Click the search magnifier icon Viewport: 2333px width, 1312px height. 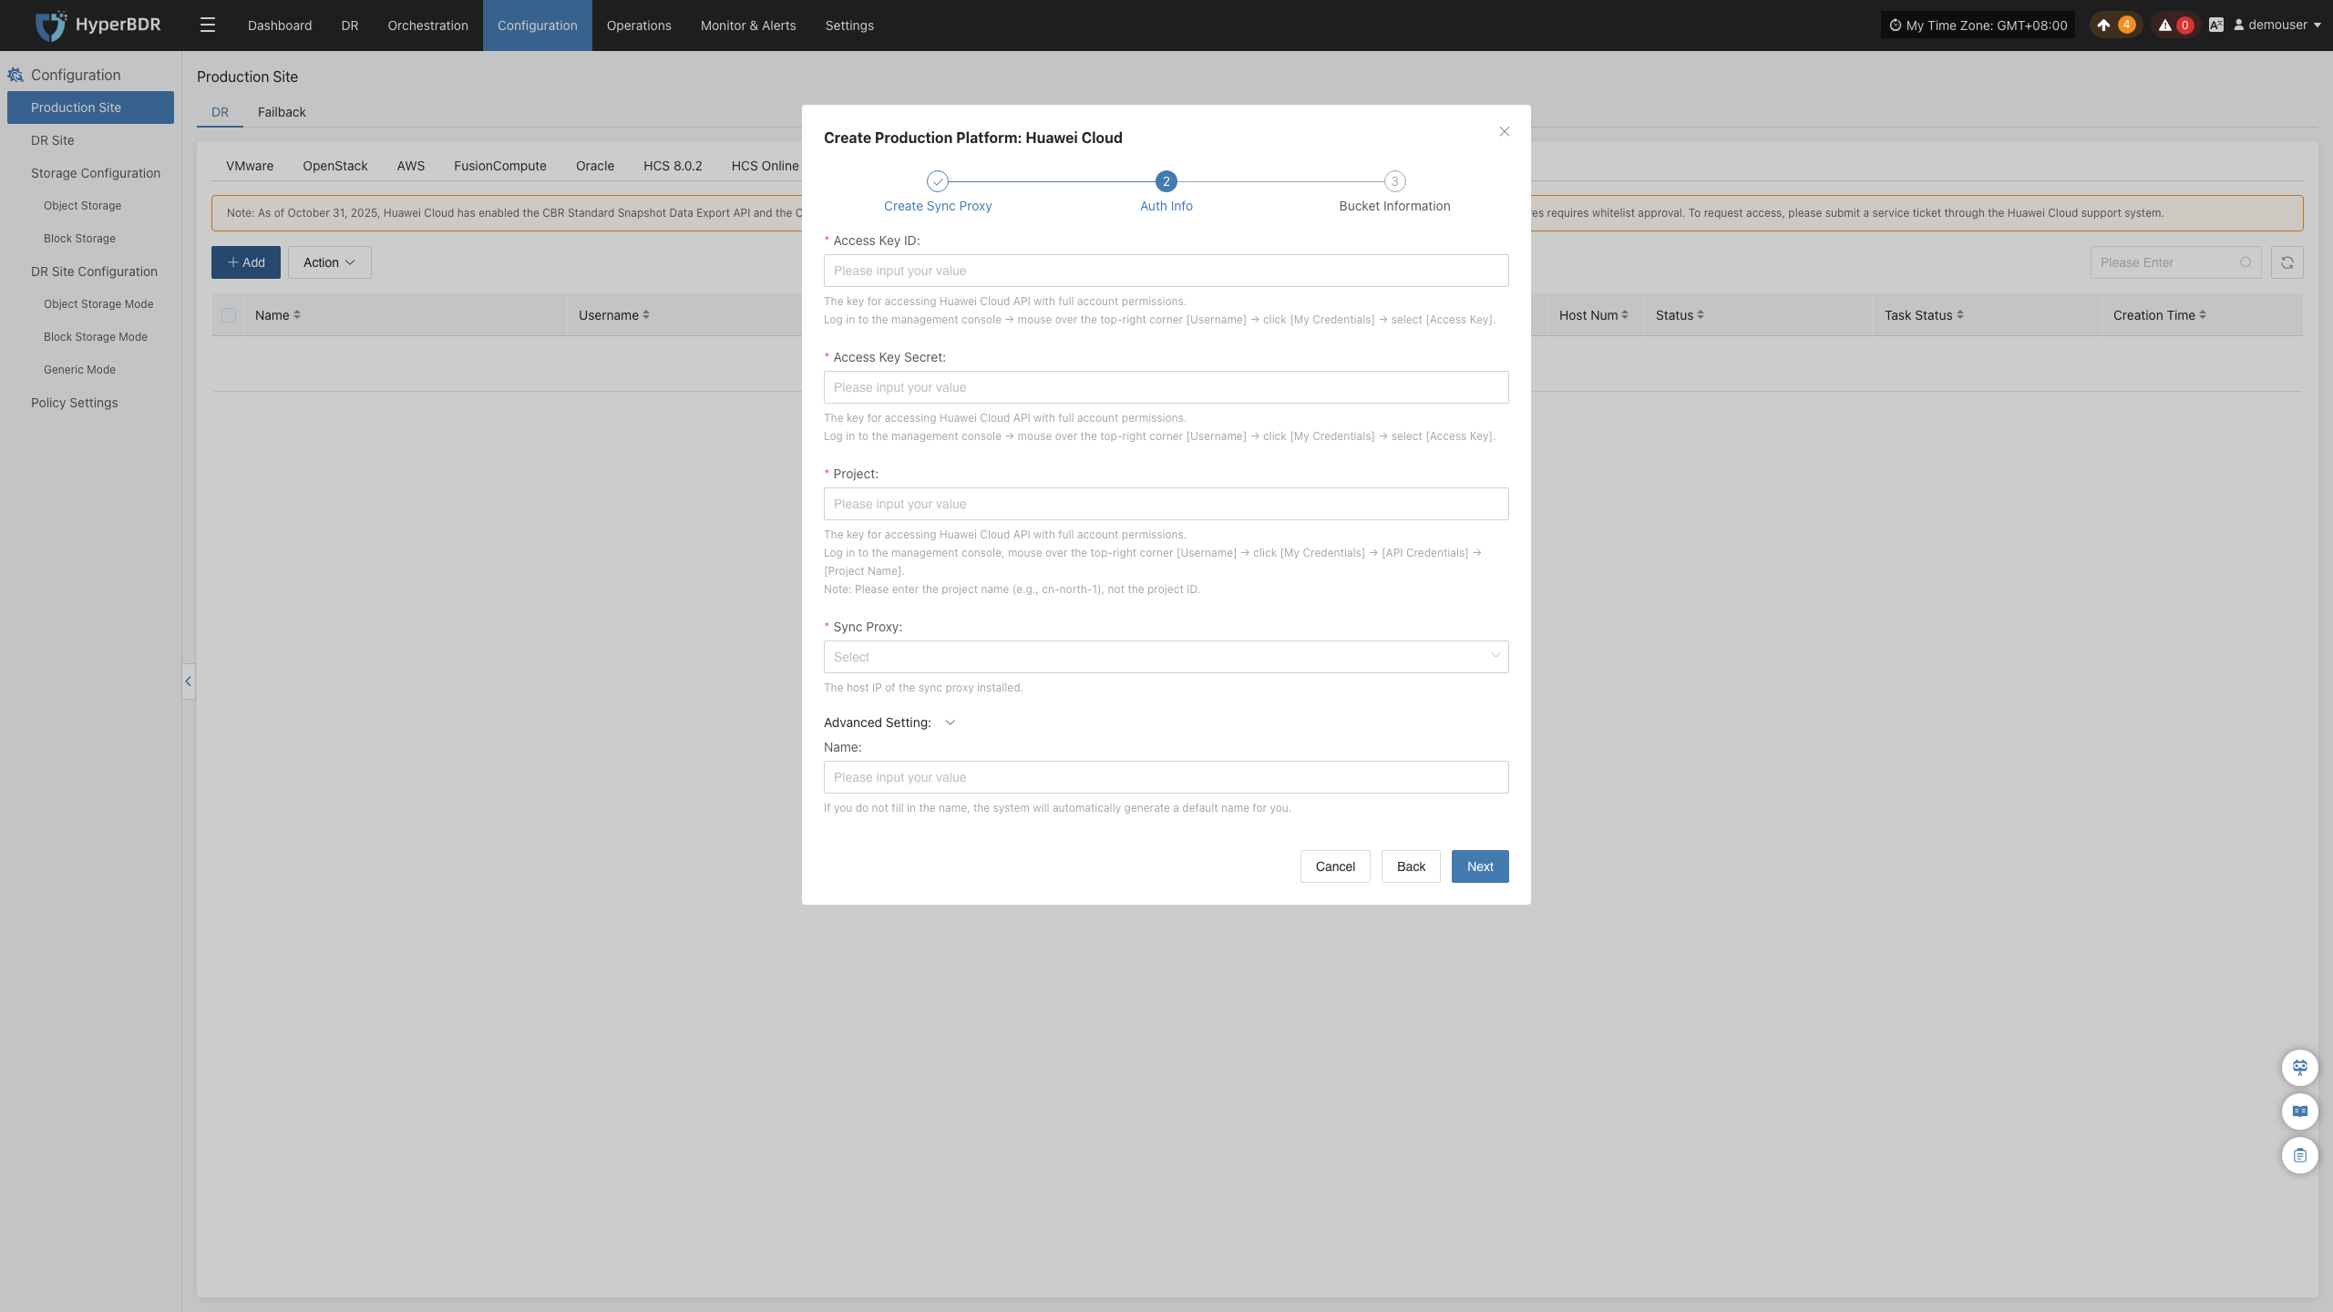tap(2246, 262)
